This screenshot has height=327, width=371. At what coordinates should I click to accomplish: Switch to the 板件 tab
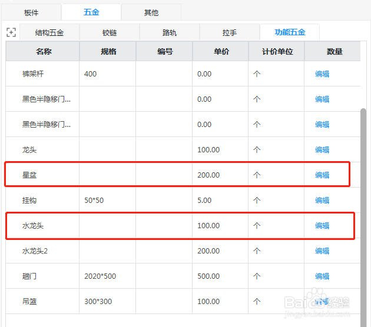[31, 12]
